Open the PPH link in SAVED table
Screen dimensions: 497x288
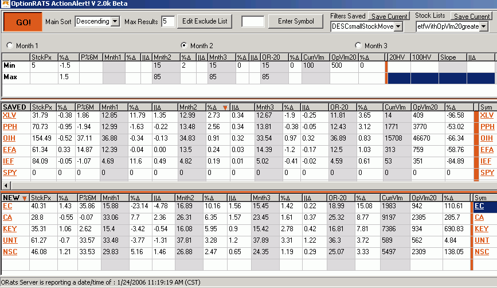coord(10,127)
